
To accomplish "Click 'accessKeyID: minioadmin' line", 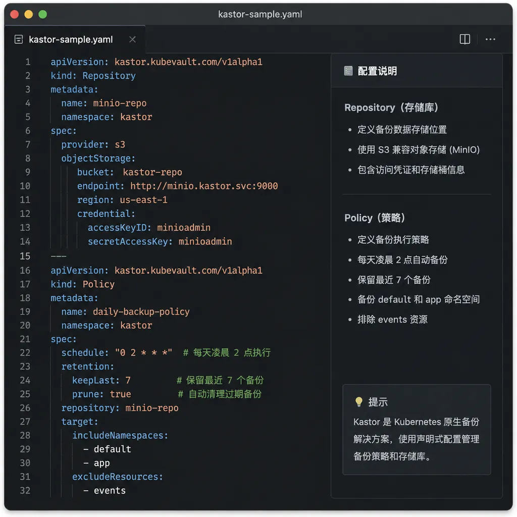I will pos(149,228).
